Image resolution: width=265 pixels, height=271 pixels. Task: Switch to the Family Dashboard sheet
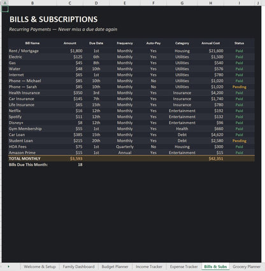(x=78, y=267)
